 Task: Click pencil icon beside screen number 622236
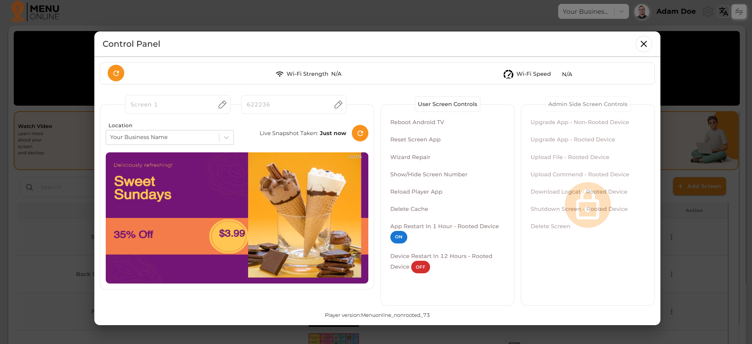pyautogui.click(x=338, y=104)
